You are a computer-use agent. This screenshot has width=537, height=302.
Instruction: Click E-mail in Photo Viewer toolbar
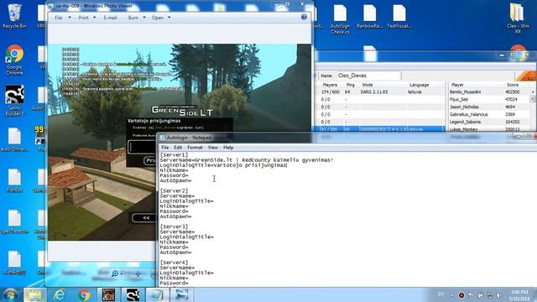coord(110,18)
